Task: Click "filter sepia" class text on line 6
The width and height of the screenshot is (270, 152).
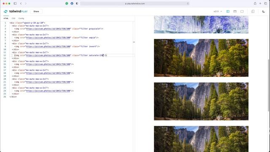Action: pyautogui.click(x=88, y=38)
